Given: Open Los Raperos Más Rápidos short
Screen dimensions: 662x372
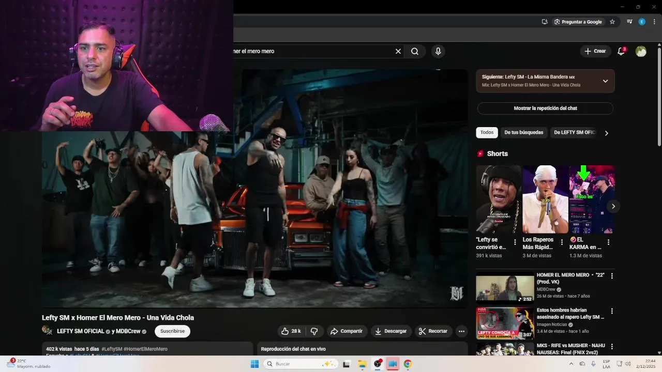Looking at the screenshot, I should coord(545,199).
